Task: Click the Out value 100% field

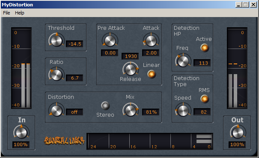Action: (237, 144)
